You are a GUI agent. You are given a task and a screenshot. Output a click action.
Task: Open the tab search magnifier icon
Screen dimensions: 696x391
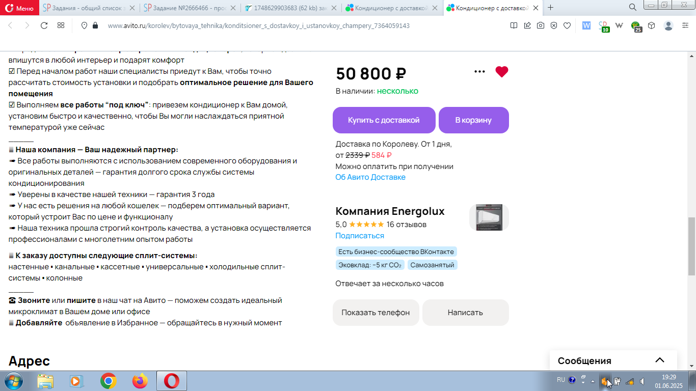(x=632, y=7)
